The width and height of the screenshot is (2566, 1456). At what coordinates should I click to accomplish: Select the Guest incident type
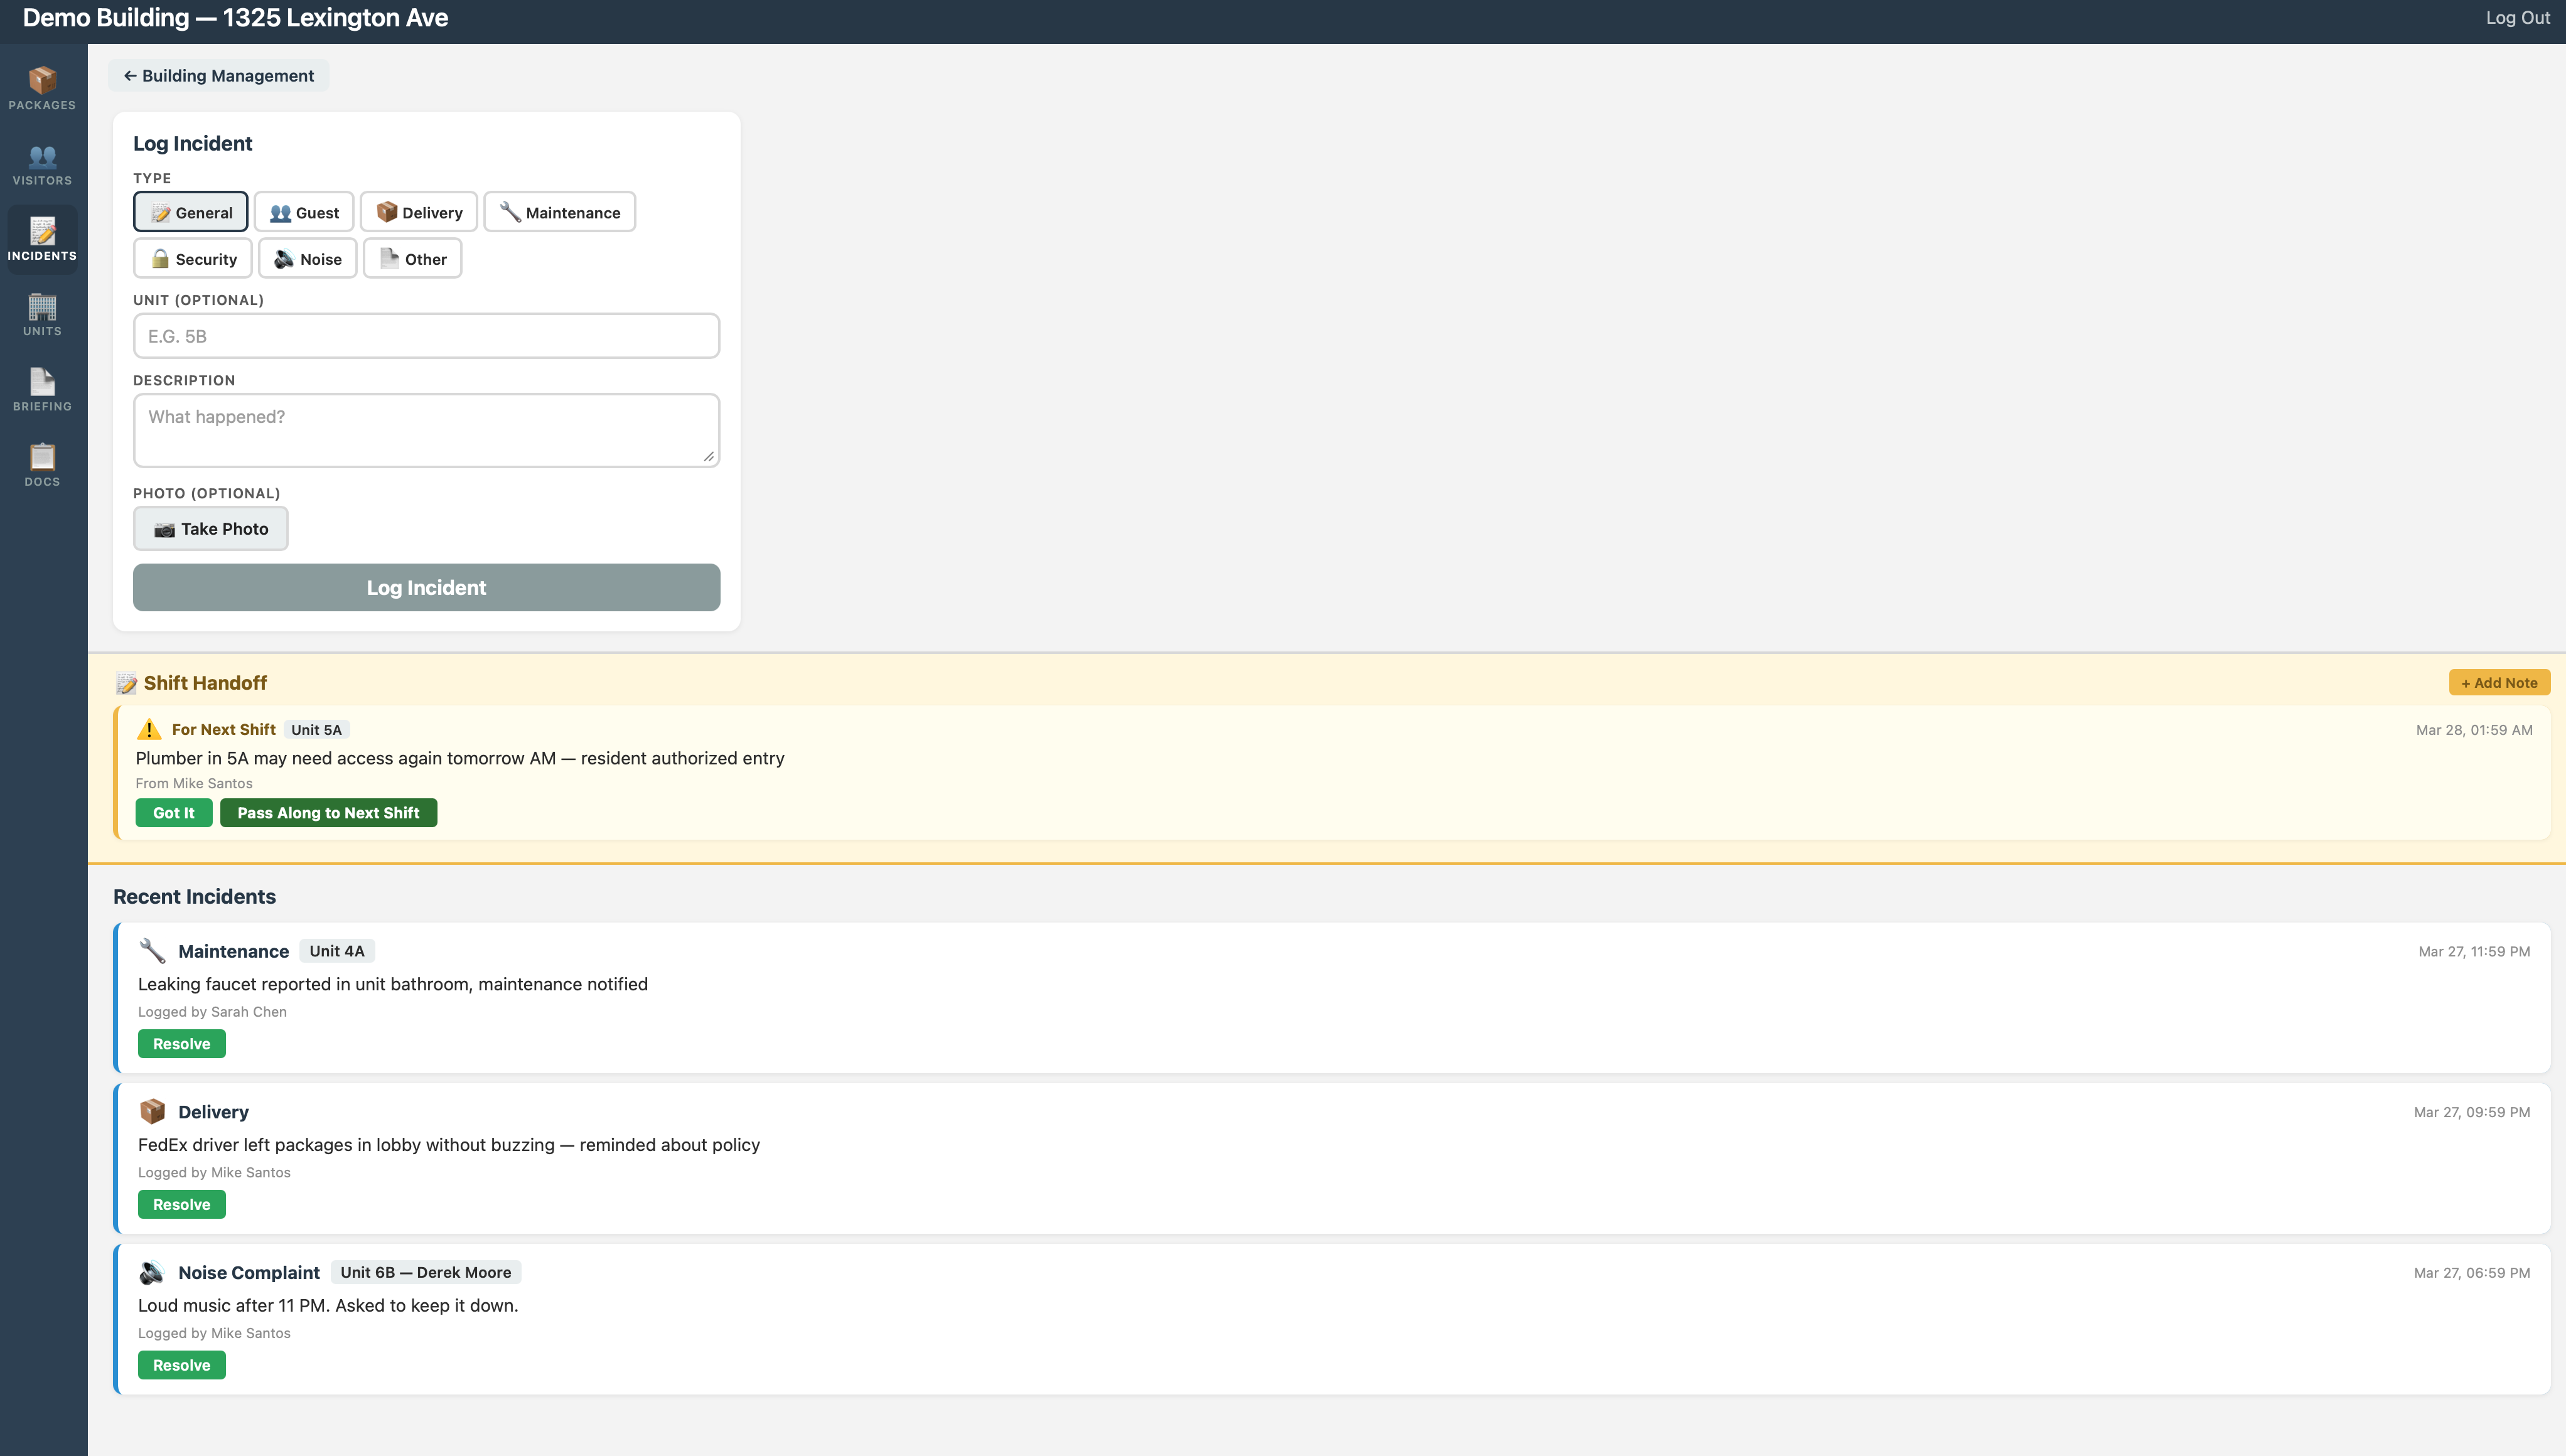(304, 211)
